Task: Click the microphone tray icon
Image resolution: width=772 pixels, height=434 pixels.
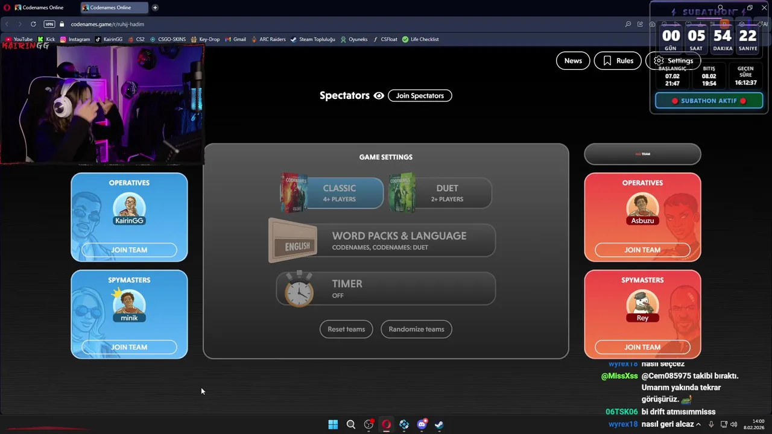Action: [x=712, y=424]
